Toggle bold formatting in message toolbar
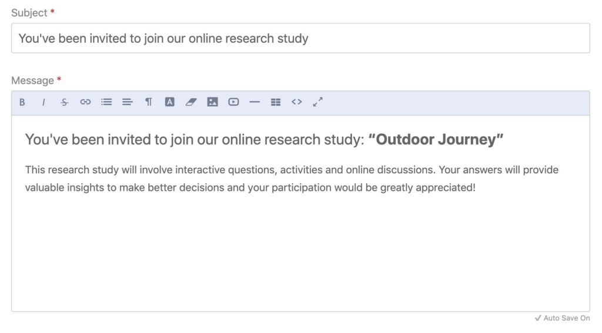The image size is (602, 333). (22, 102)
